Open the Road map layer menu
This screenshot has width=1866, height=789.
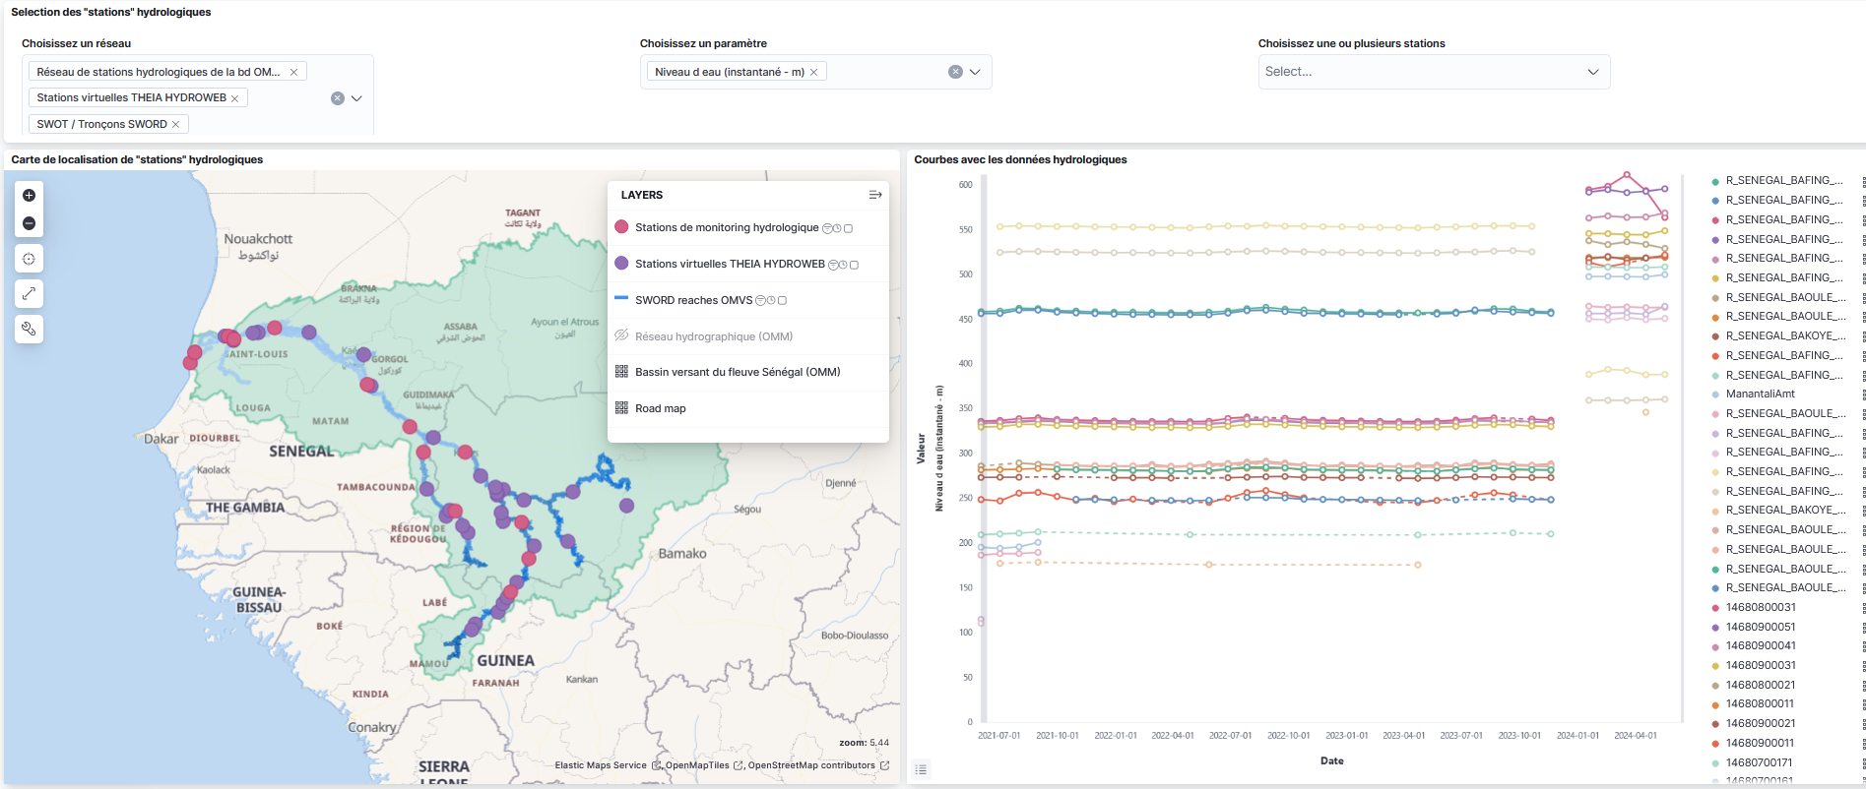click(660, 408)
